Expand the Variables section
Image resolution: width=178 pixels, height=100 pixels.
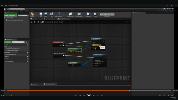pos(7,59)
